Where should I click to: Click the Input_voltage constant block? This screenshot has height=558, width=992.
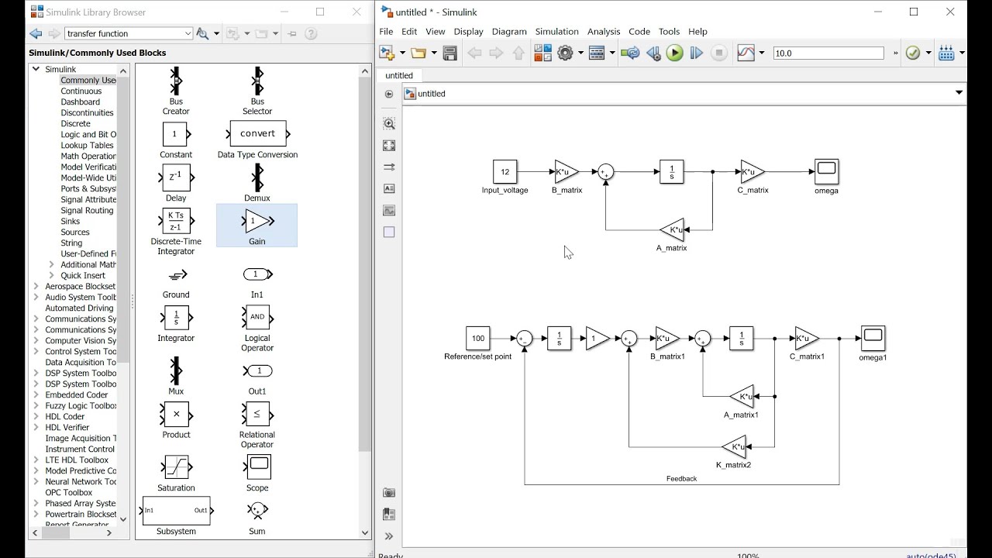(505, 172)
